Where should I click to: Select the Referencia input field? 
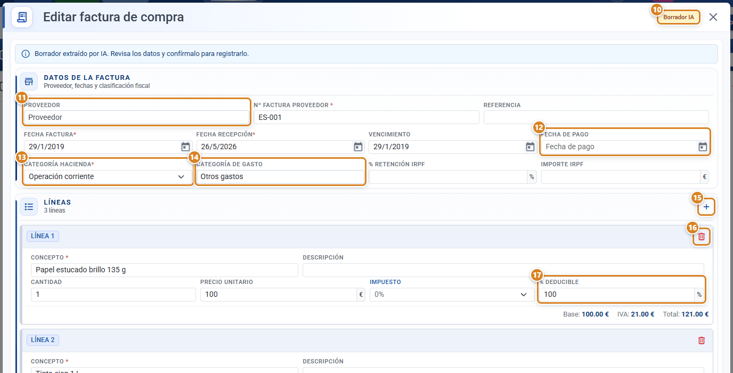(x=596, y=117)
